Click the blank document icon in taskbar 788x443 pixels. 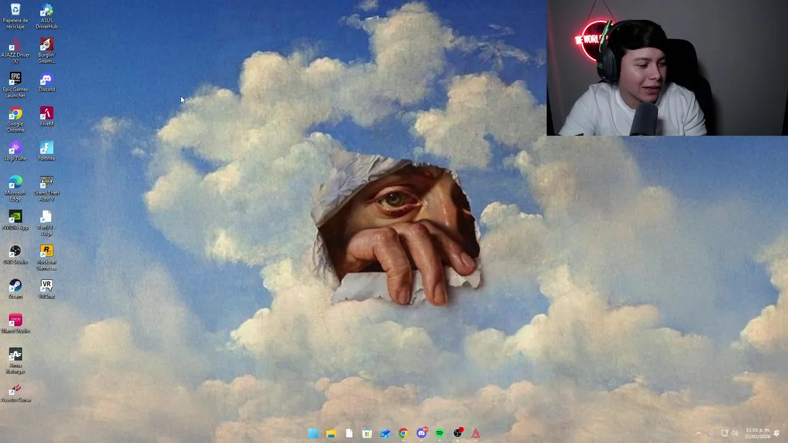(x=349, y=434)
